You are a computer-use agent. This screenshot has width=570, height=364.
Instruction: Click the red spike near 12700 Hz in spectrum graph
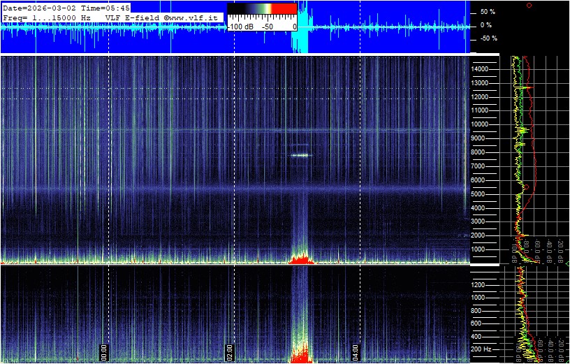[529, 87]
